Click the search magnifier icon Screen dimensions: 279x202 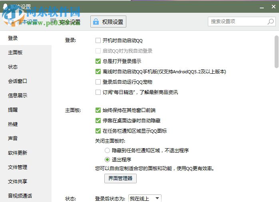pos(271,22)
